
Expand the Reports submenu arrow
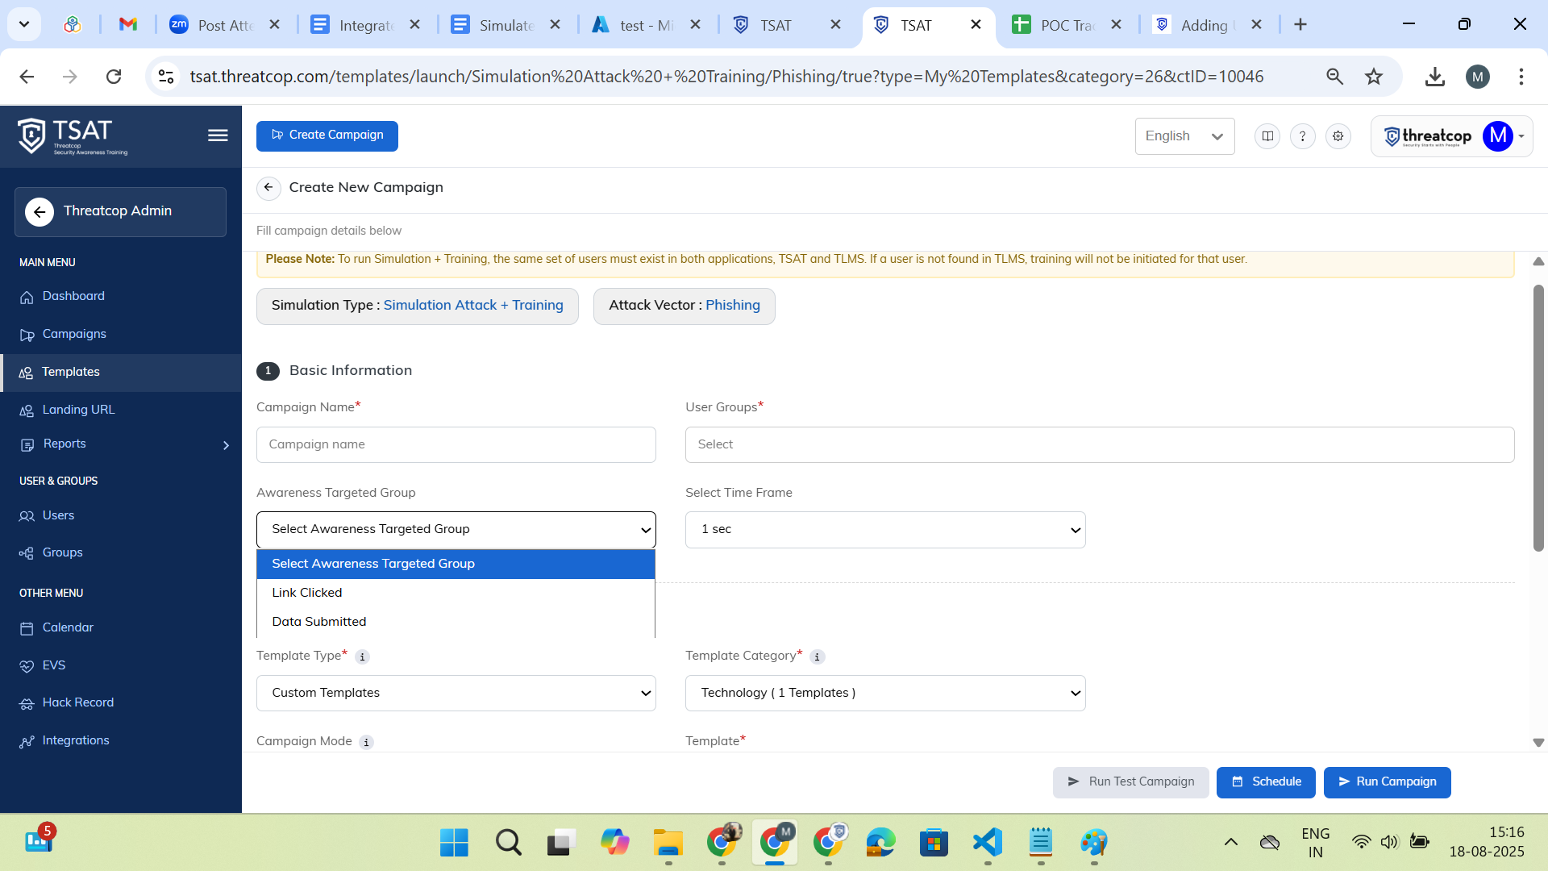[x=226, y=445]
